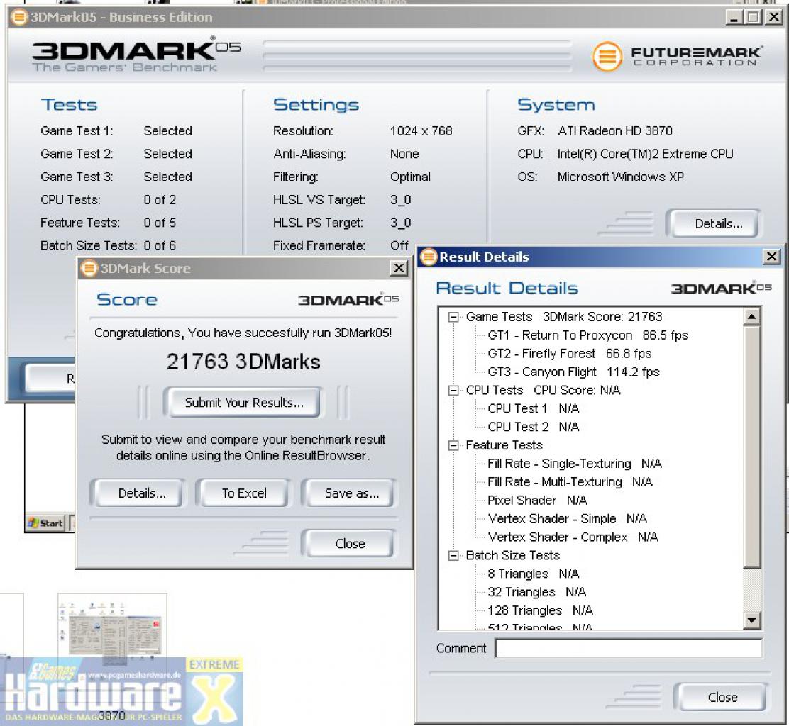Select 128 Triangles row
The image size is (789, 726).
pos(541,610)
